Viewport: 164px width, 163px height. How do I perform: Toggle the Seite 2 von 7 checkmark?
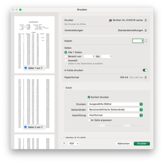[x=25, y=127]
